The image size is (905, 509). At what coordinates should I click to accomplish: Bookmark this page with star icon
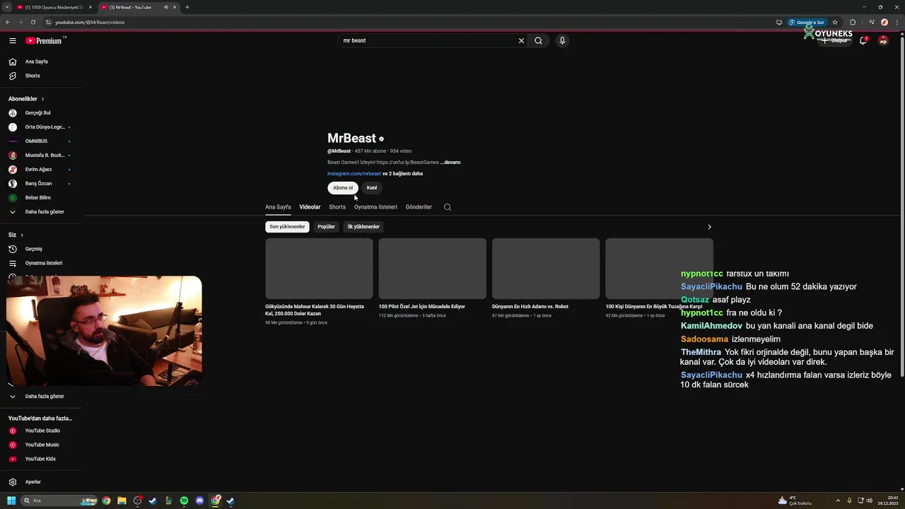[x=835, y=22]
